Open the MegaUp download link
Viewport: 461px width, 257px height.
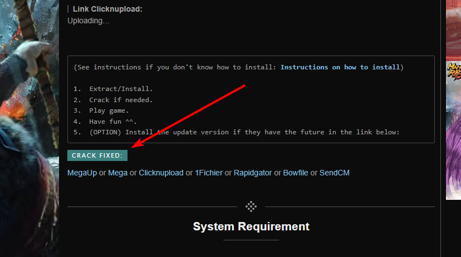82,173
